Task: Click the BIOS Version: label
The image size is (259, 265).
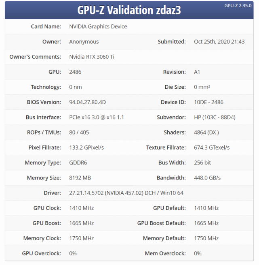Action: tap(44, 102)
